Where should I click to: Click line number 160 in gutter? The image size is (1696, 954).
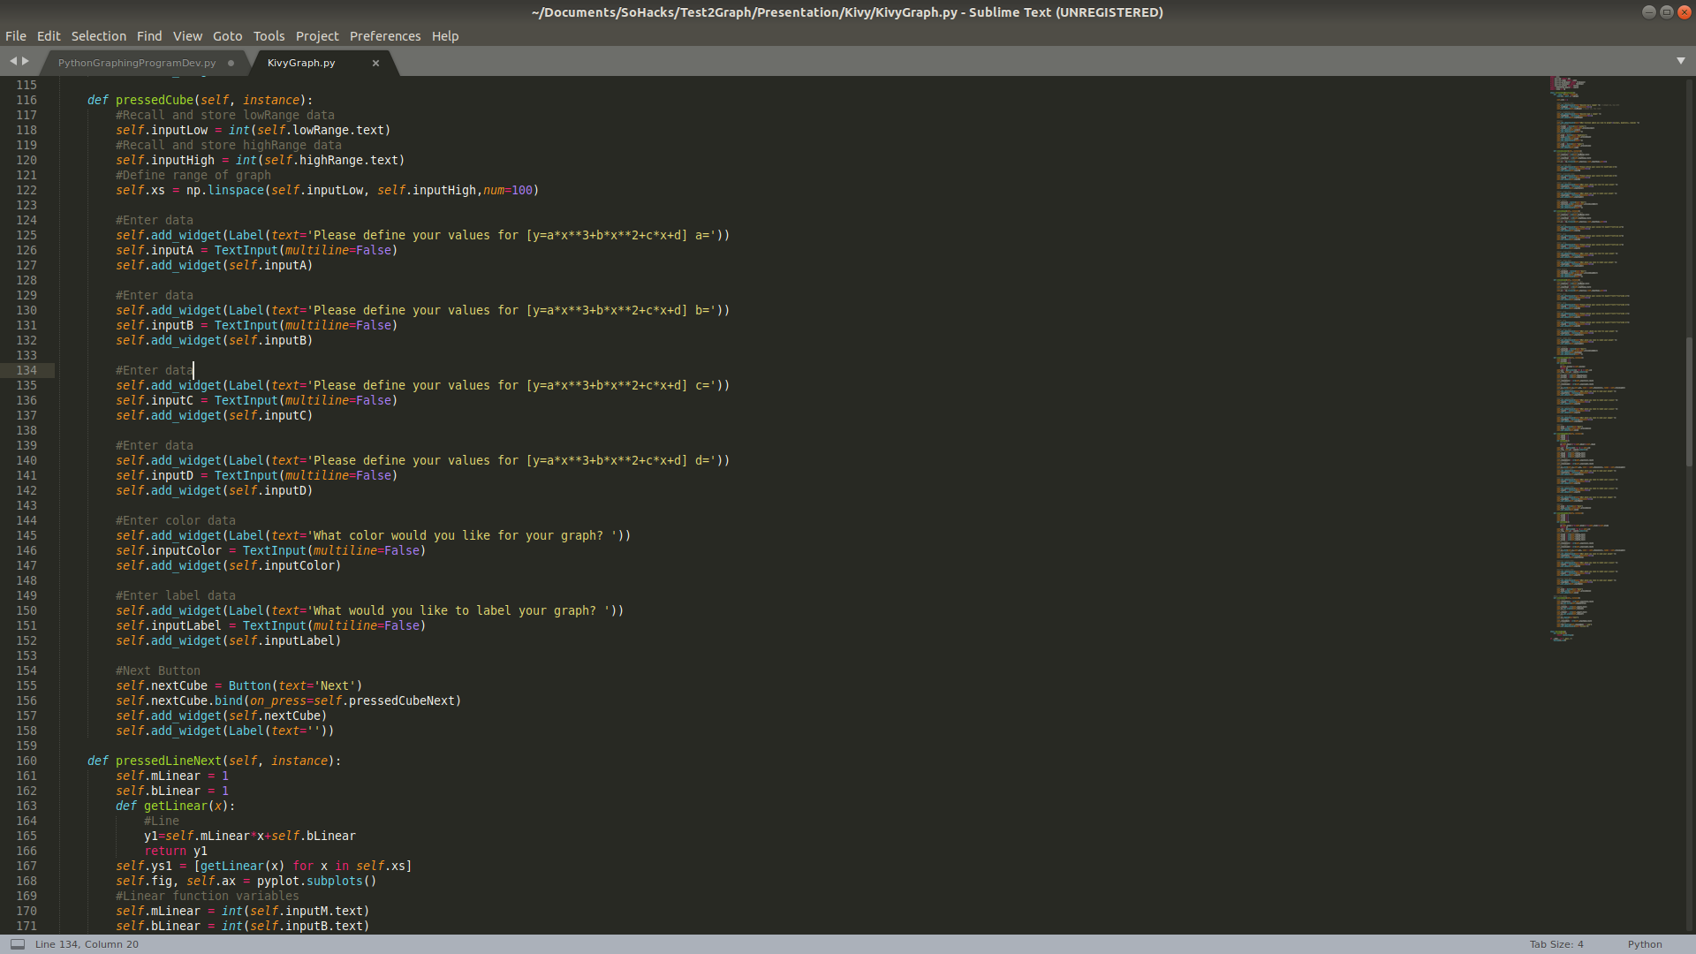click(26, 761)
